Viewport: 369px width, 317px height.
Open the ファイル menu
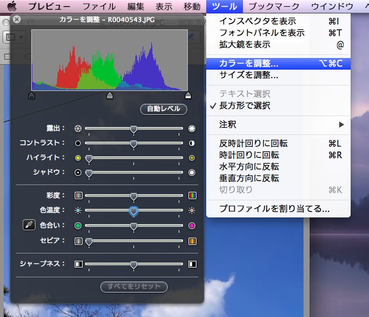coord(99,6)
